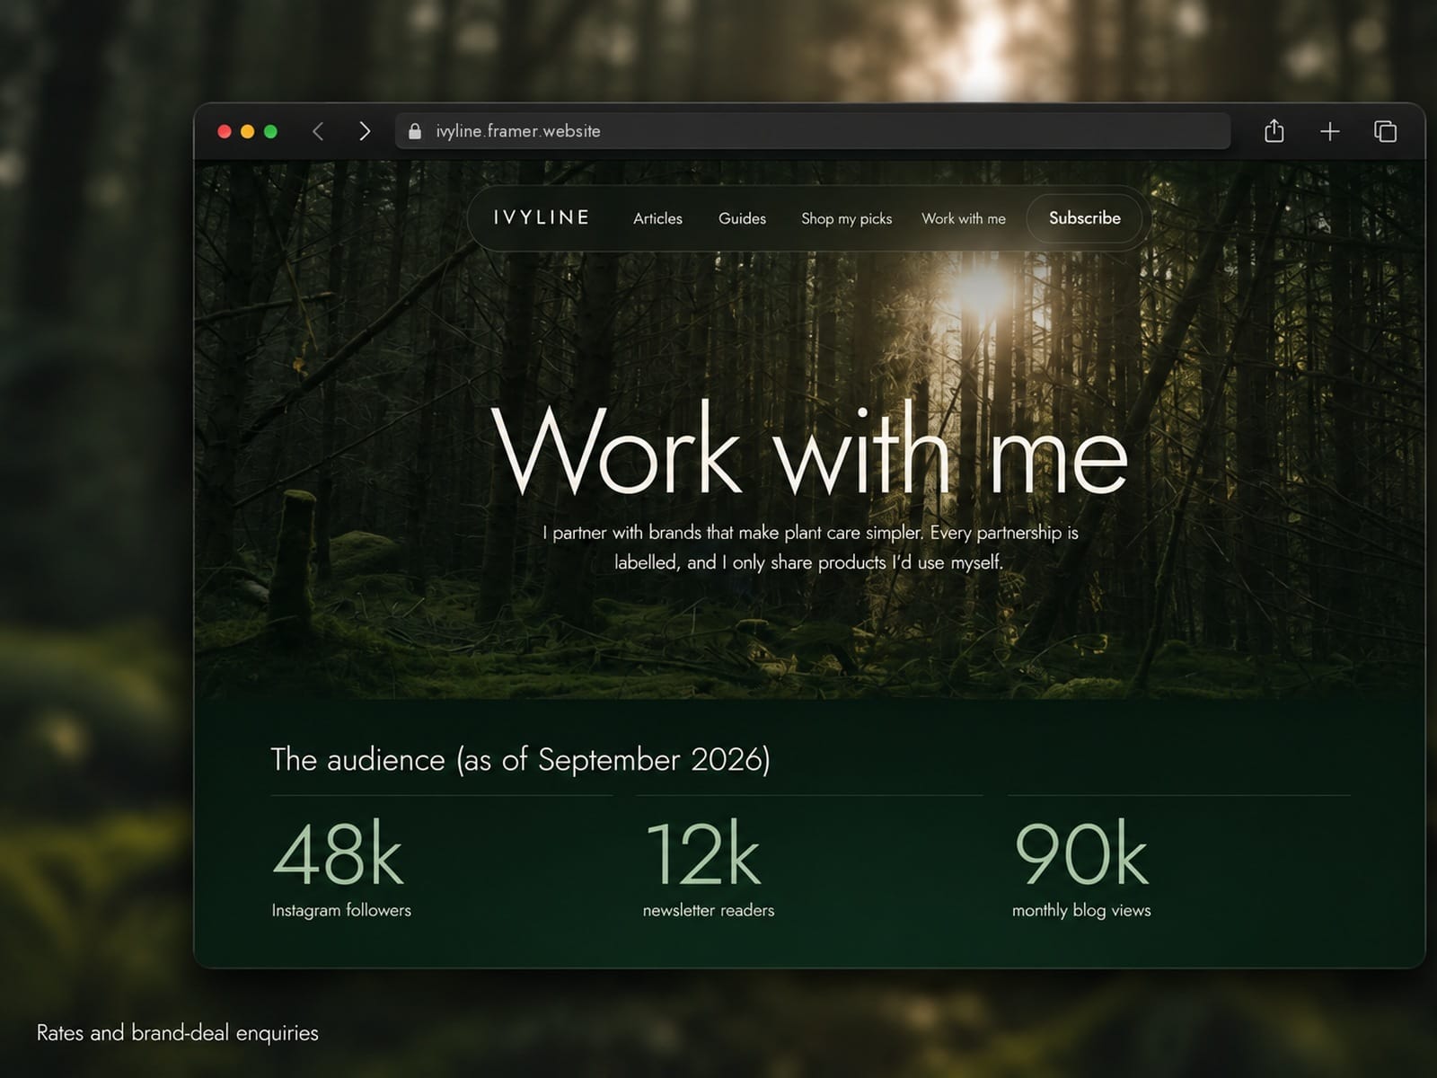The image size is (1437, 1078).
Task: Click the 48k statistic
Action: tap(338, 853)
